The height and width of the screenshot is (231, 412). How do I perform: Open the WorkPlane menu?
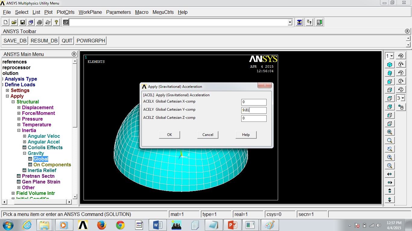90,12
